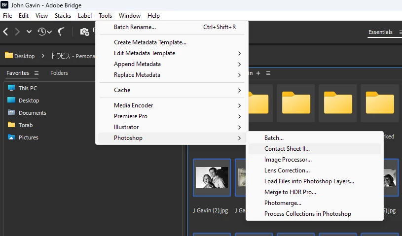This screenshot has height=236, width=402.
Task: Click the boomerang return-to-app icon
Action: click(x=61, y=32)
